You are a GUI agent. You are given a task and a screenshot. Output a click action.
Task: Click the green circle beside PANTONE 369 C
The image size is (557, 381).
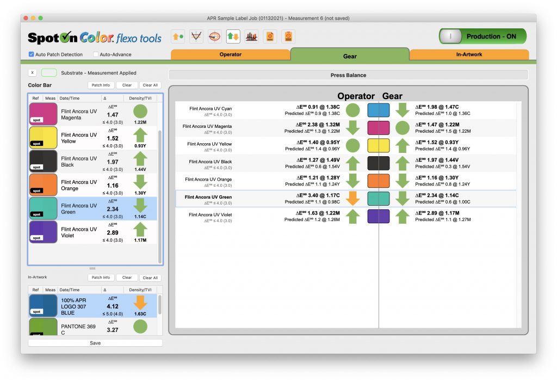coord(140,327)
